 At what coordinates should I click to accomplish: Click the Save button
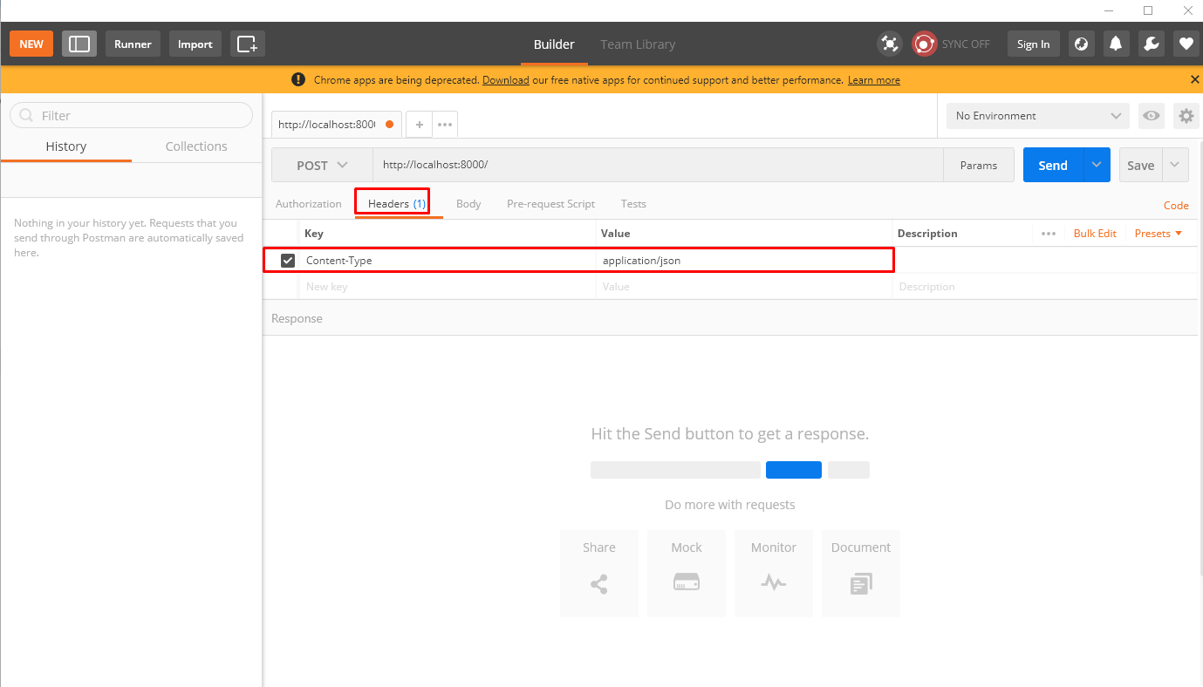click(x=1141, y=165)
